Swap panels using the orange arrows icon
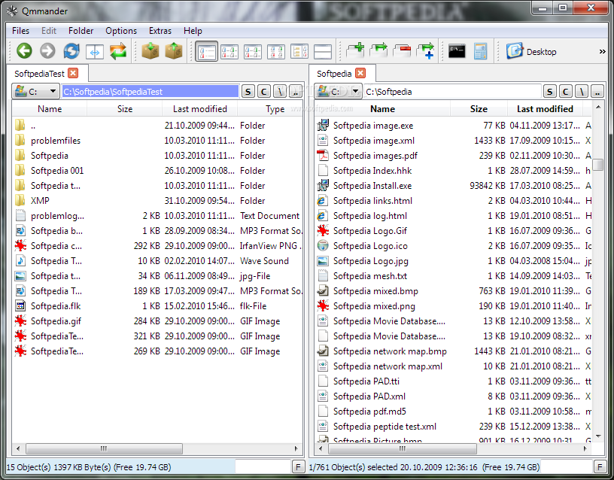This screenshot has width=614, height=480. tap(118, 51)
